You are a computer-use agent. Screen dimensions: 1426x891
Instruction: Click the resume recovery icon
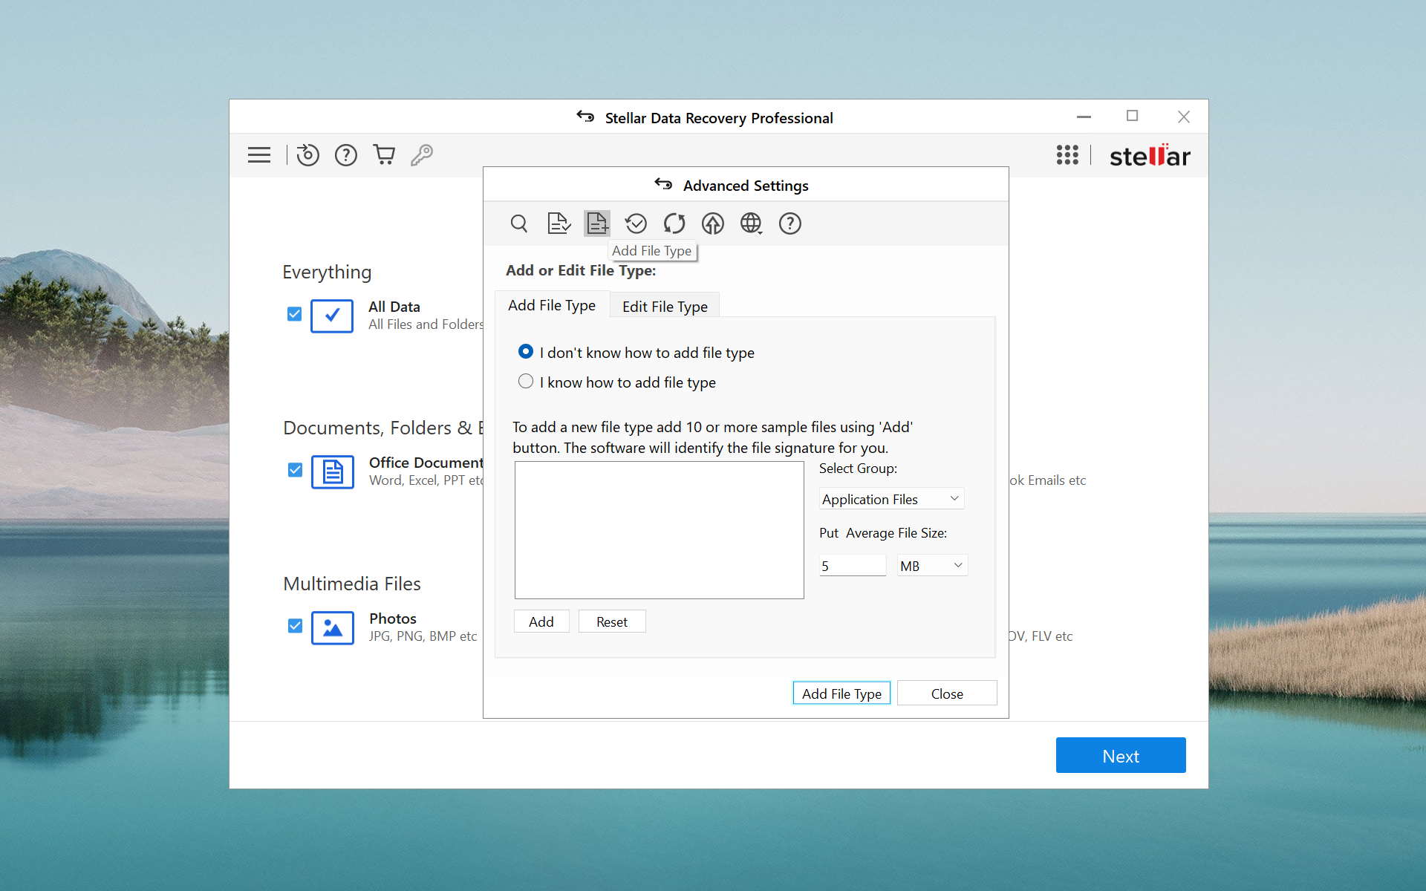pos(307,155)
